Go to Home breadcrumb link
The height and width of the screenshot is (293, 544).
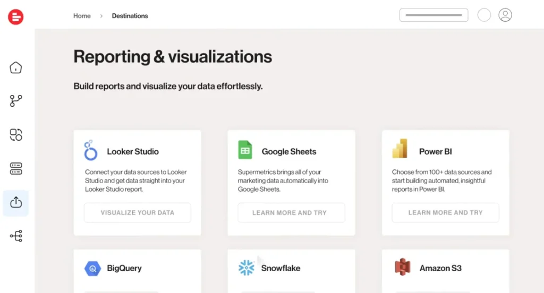(x=82, y=16)
